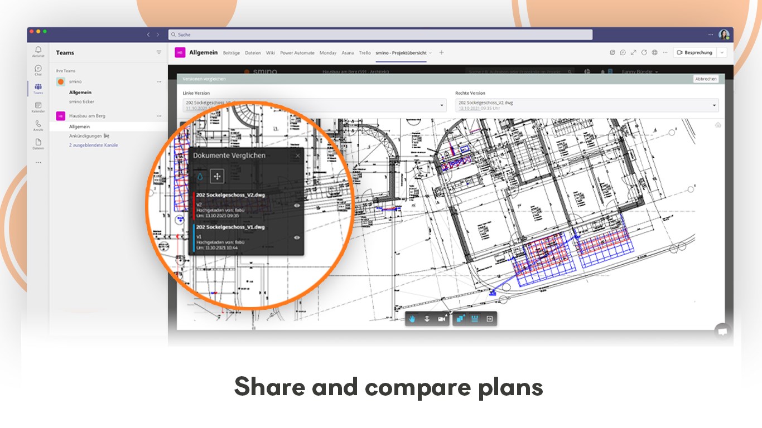This screenshot has height=428, width=762.
Task: Close the Dokumente Verglichen panel
Action: (298, 156)
